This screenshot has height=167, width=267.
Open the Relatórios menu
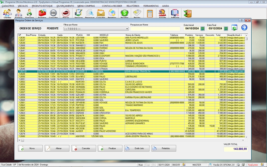pyautogui.click(x=133, y=6)
